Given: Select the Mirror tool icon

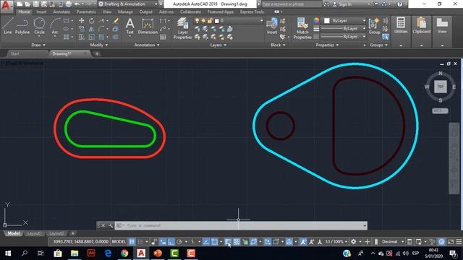Looking at the screenshot, I should point(92,29).
